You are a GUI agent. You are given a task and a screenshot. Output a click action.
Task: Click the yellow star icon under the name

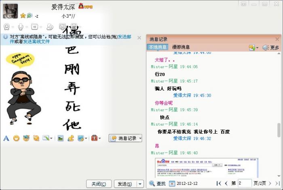[x=23, y=16]
